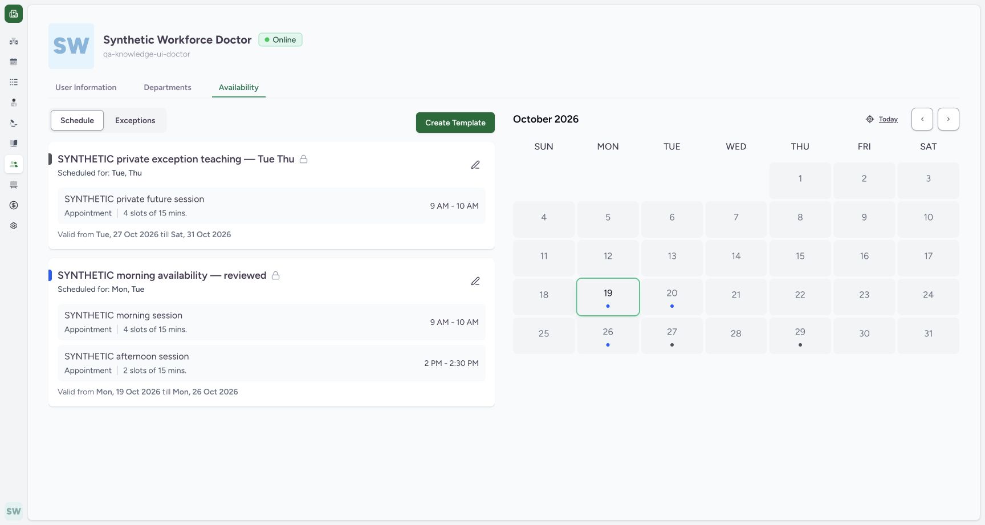Screen dimensions: 985x525
Task: Edit the private exception teaching template
Action: click(475, 165)
